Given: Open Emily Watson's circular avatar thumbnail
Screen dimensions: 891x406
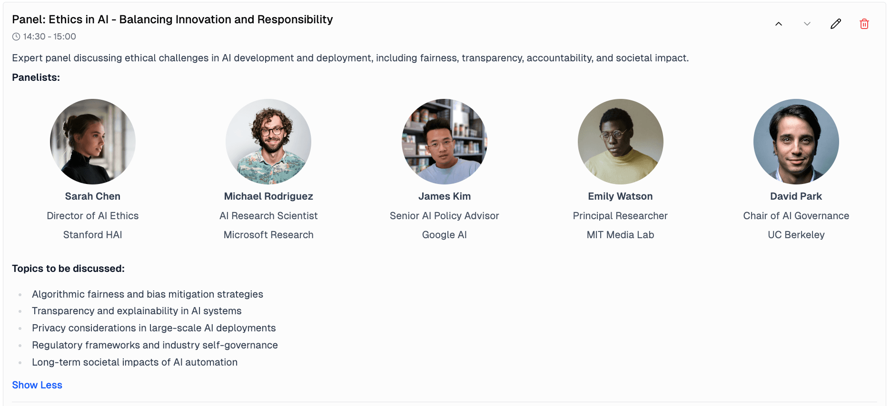Looking at the screenshot, I should click(x=620, y=141).
